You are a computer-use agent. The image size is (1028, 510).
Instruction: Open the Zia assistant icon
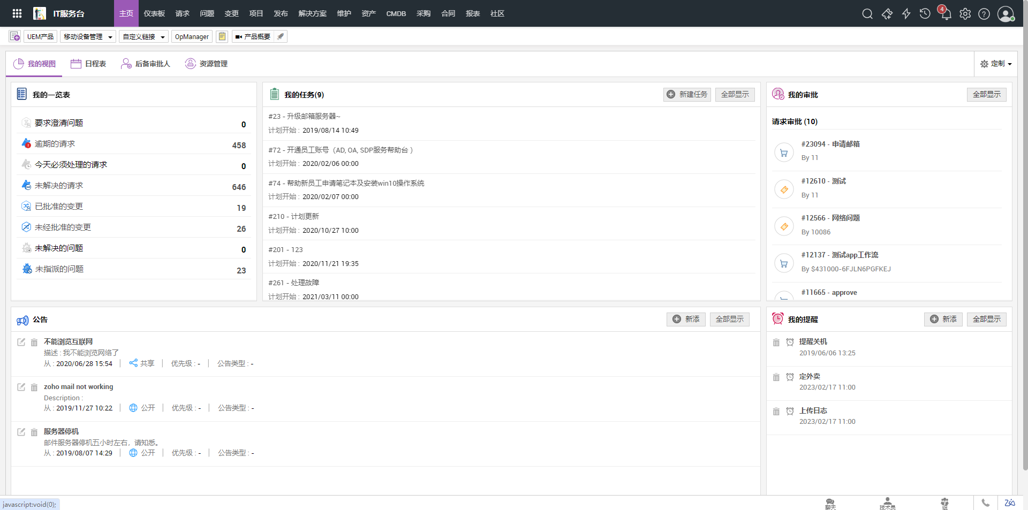click(1010, 503)
